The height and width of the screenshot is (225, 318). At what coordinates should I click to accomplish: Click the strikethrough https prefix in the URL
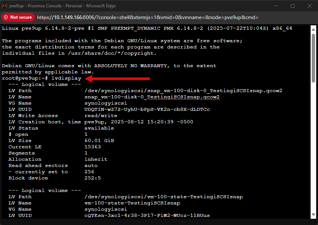(42, 17)
